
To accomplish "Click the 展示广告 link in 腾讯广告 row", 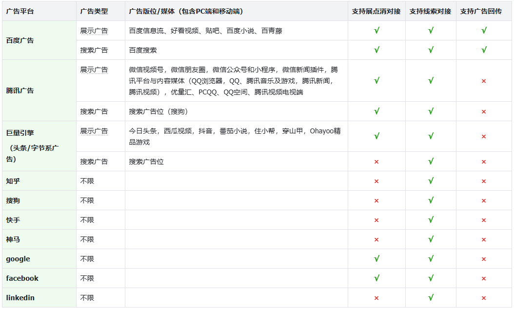I will [x=94, y=70].
